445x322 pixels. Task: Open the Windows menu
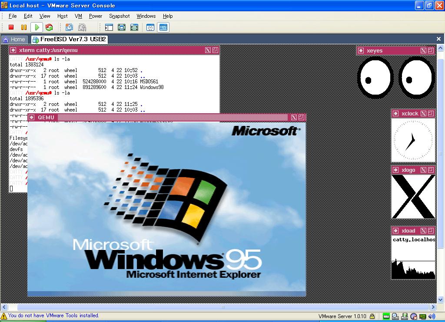point(146,16)
